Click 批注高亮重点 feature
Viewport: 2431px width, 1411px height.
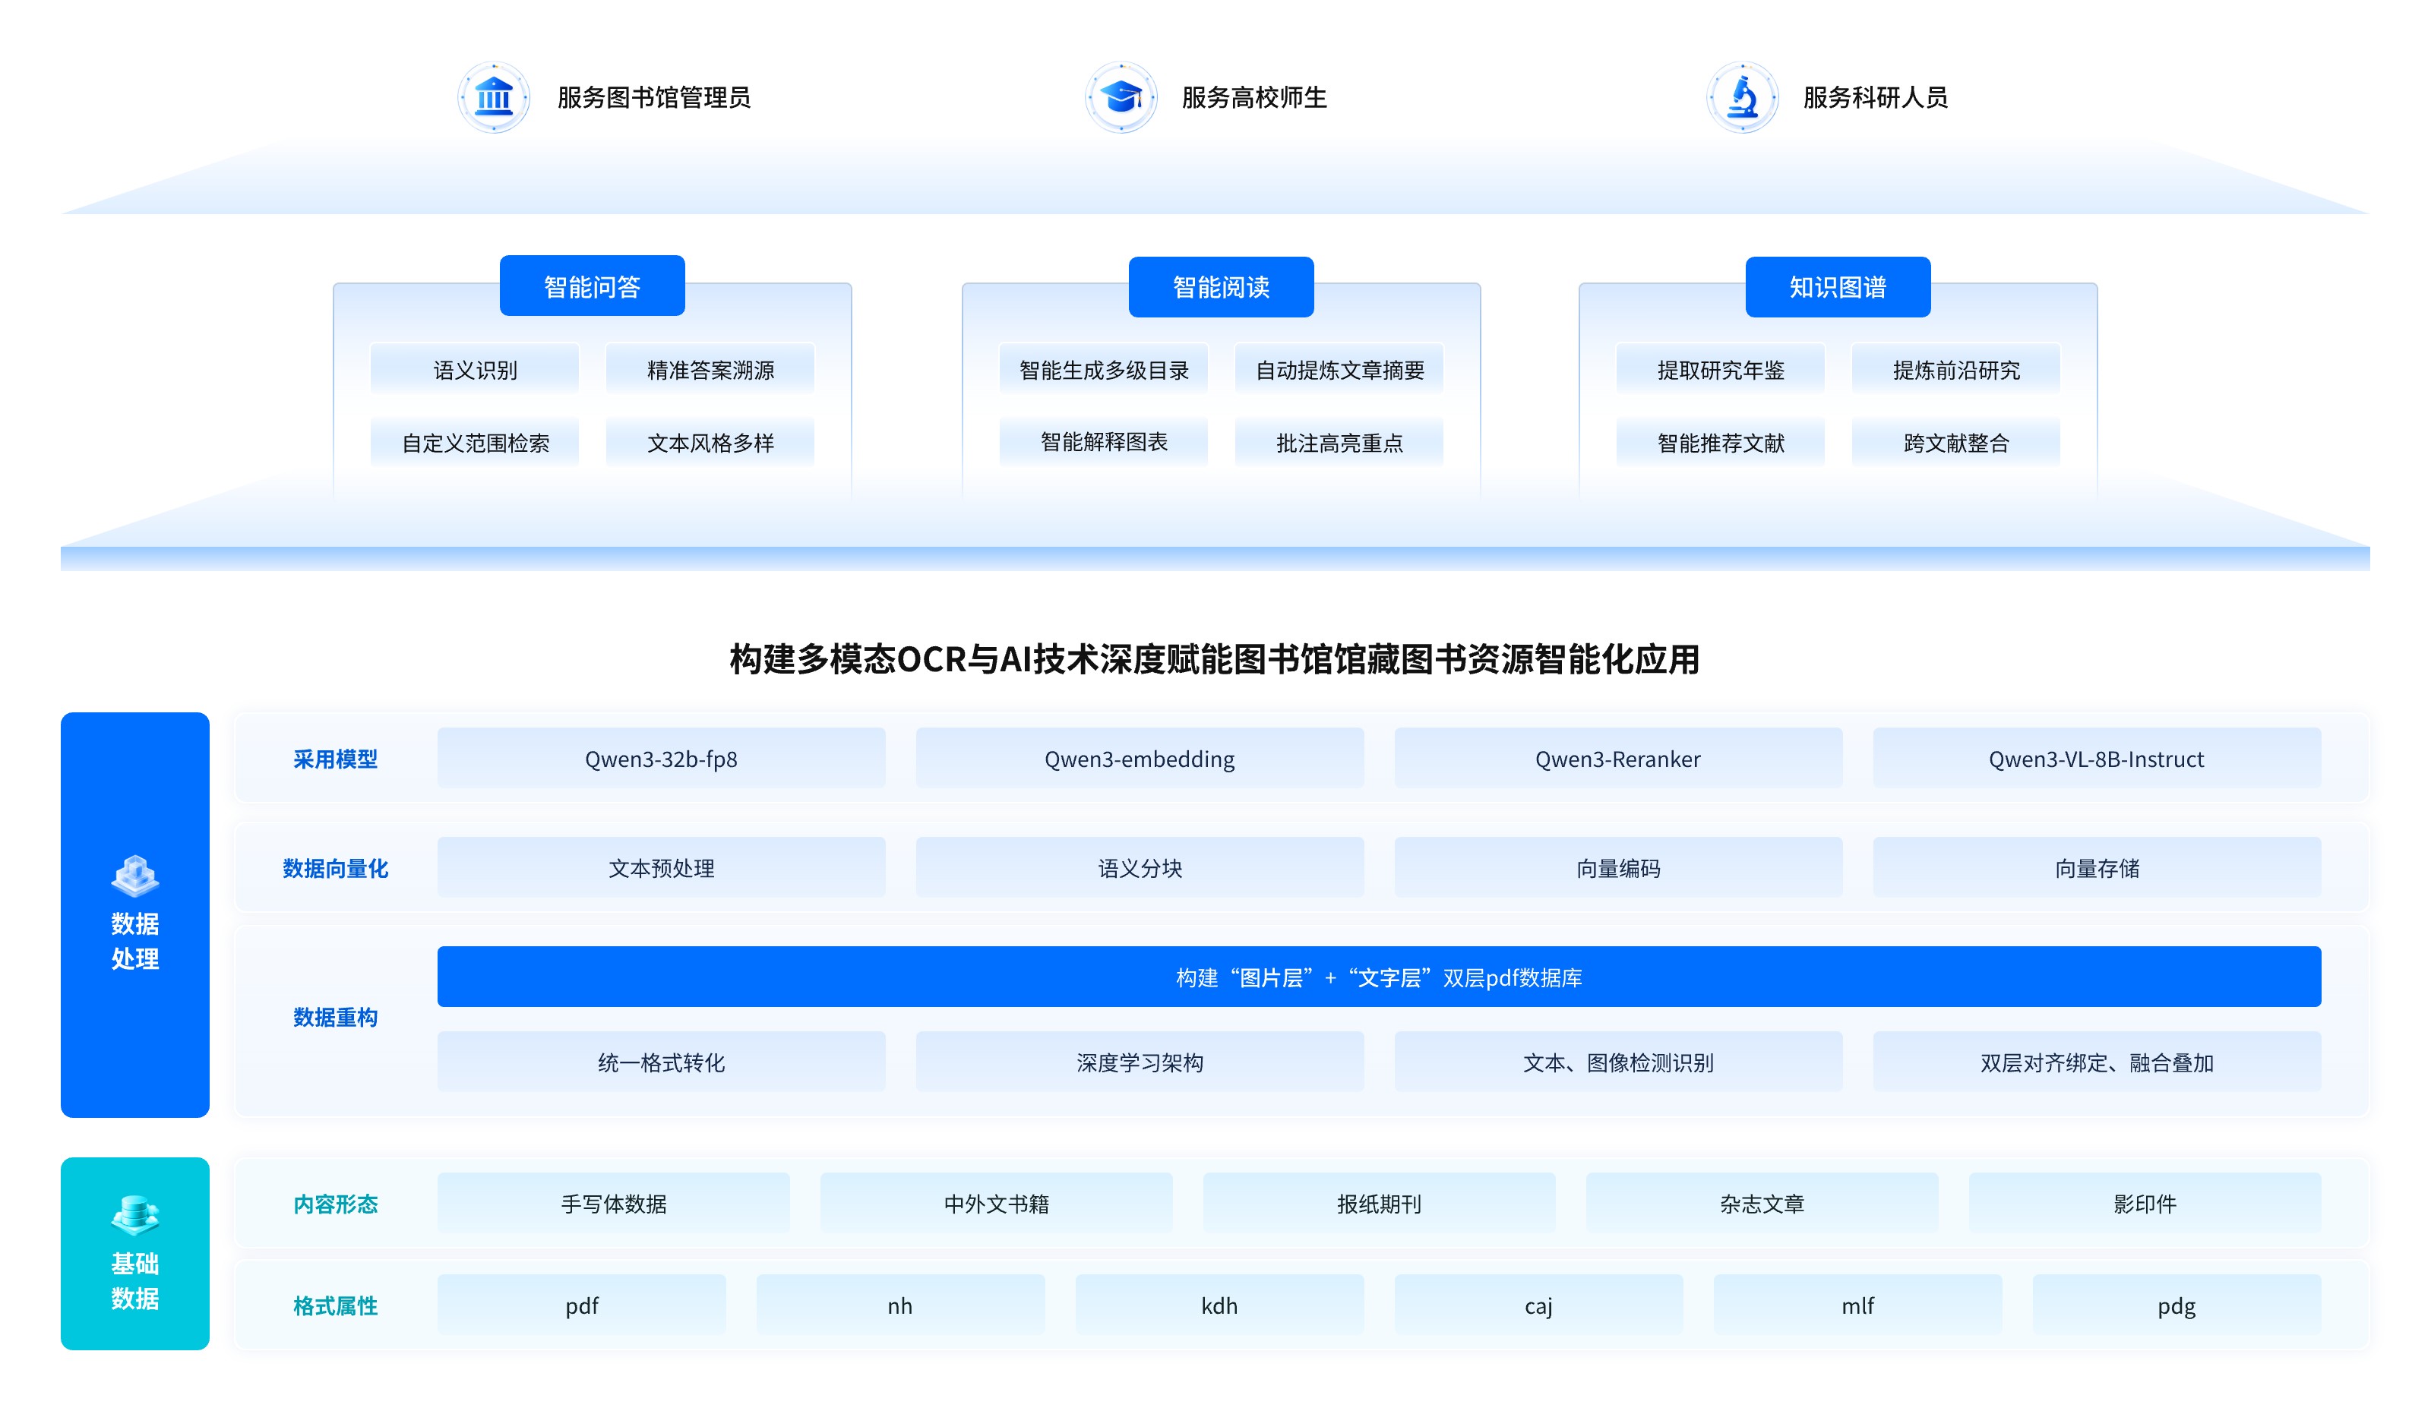[1339, 443]
